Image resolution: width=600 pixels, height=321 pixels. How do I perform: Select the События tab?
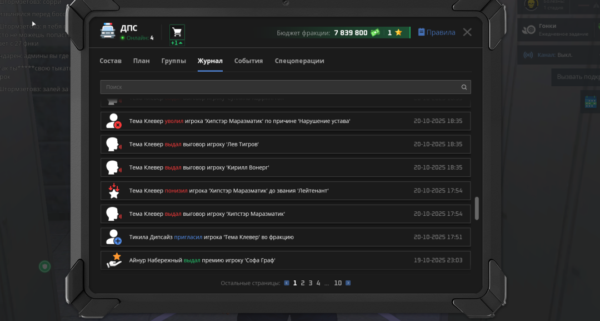[248, 61]
